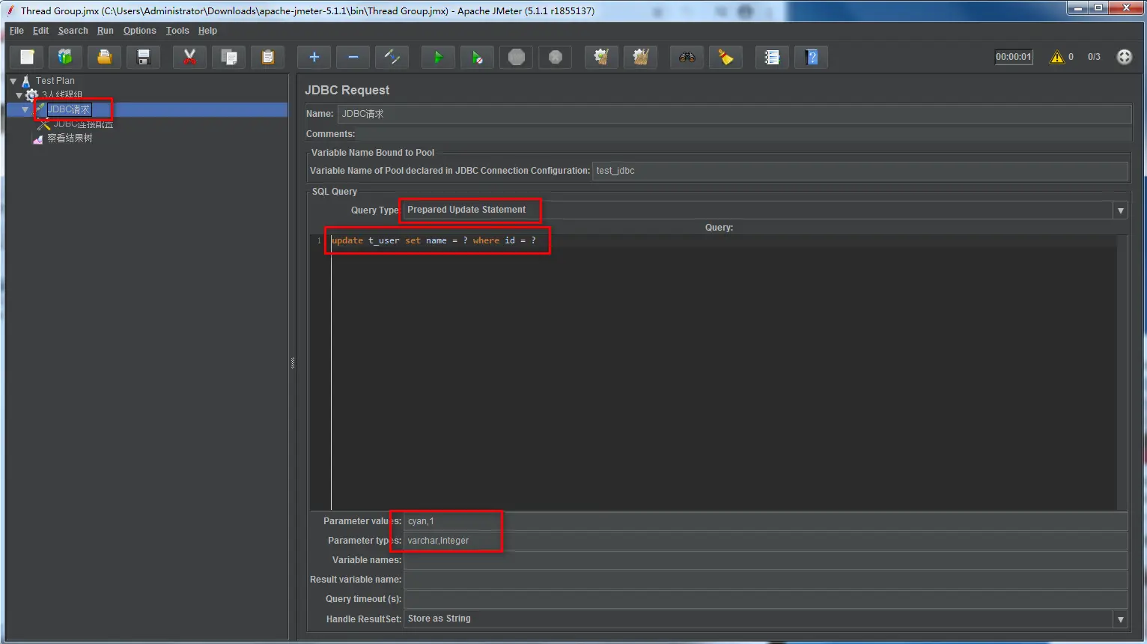Open the Query Type dropdown arrow
Image resolution: width=1147 pixels, height=644 pixels.
tap(1120, 210)
